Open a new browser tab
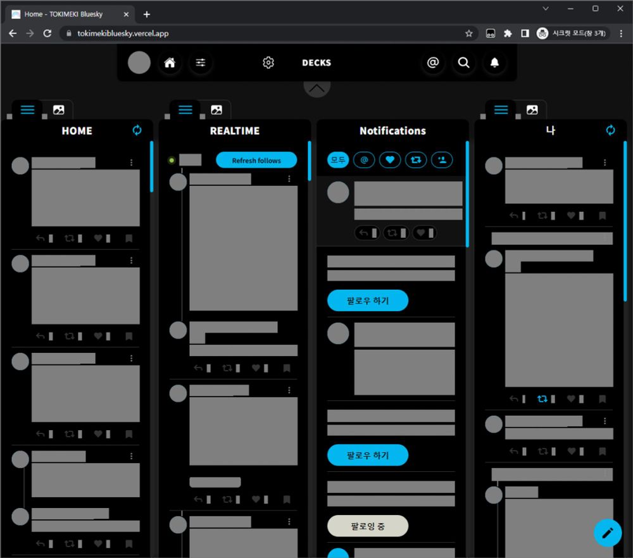Viewport: 633px width, 558px height. point(147,15)
